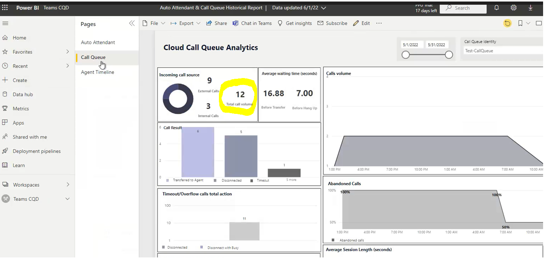This screenshot has height=270, width=545.
Task: Click the 5 more legend label
Action: pyautogui.click(x=291, y=180)
